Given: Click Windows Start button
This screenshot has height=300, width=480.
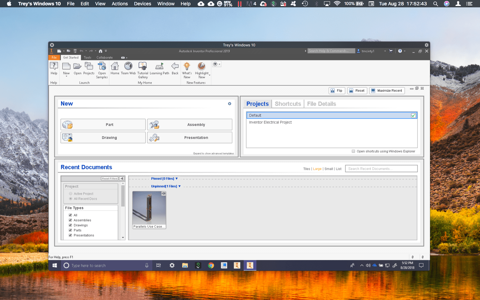Looking at the screenshot, I should [x=55, y=265].
